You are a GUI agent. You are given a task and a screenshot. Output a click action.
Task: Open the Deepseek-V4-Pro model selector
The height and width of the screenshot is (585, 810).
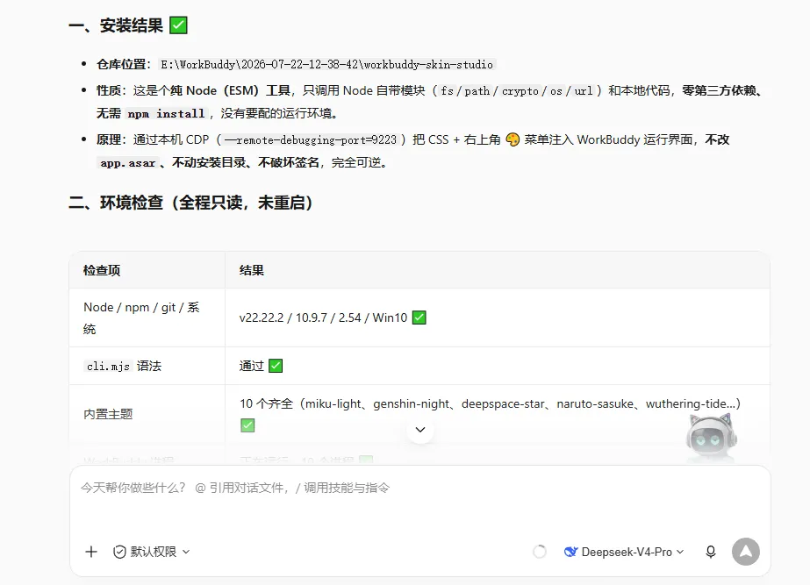pos(624,552)
